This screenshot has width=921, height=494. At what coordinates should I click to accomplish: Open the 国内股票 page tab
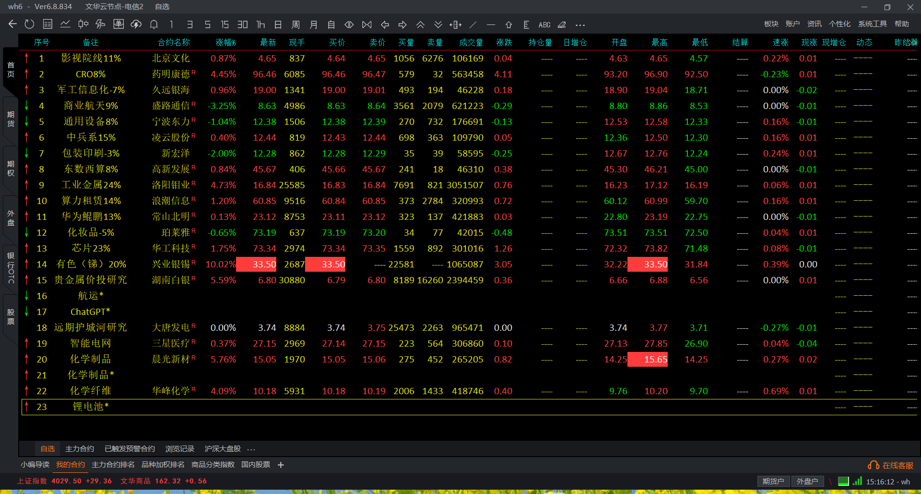click(256, 465)
